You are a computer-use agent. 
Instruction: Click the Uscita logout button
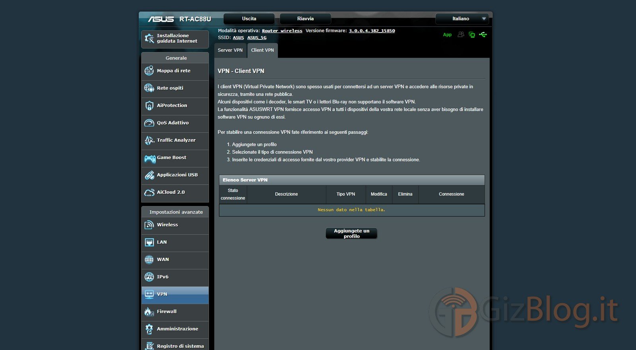point(249,19)
